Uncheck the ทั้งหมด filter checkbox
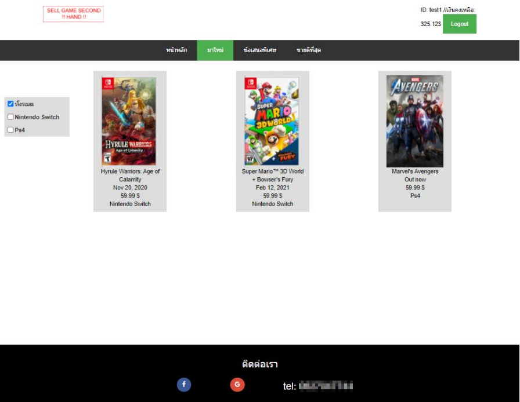Image resolution: width=520 pixels, height=402 pixels. tap(10, 104)
